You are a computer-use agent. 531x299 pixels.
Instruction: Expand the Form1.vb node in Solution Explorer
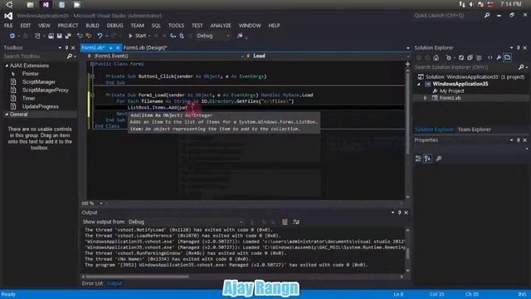coord(426,98)
